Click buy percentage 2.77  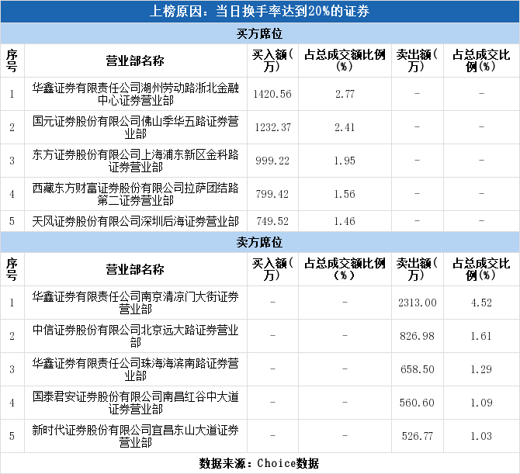click(x=345, y=94)
